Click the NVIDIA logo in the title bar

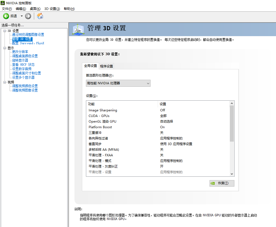[x=3, y=3]
